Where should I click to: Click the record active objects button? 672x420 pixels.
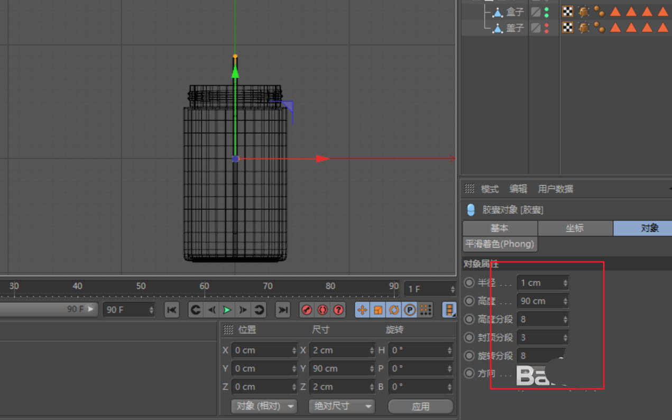coord(307,310)
